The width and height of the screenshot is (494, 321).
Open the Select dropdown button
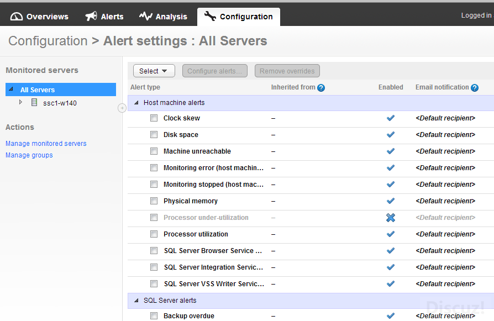tap(154, 71)
